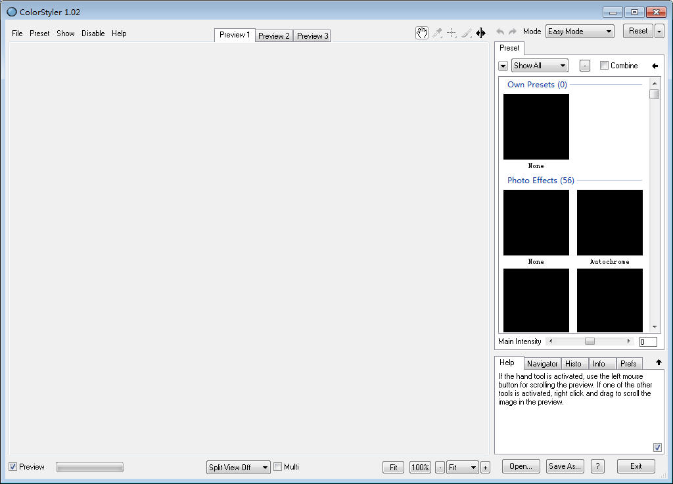Switch to the Prefs tab
673x484 pixels.
click(x=628, y=364)
